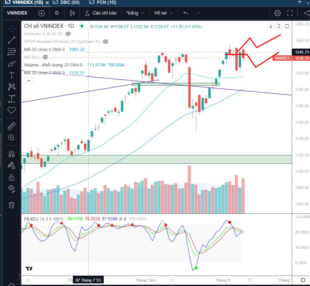Click the Tháng 9 time axis label
Screen dimensions: 310x286
223,280
